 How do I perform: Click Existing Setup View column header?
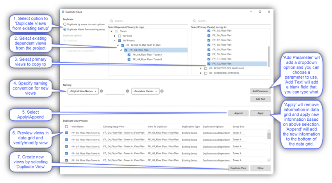click(x=114, y=127)
